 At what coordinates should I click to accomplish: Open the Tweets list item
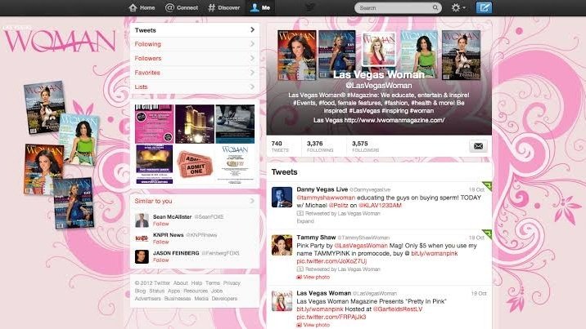195,30
